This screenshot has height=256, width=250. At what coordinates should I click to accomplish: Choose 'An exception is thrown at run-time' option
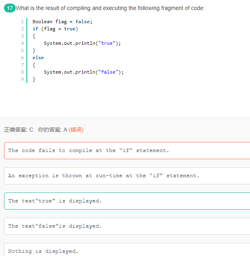coord(103,176)
